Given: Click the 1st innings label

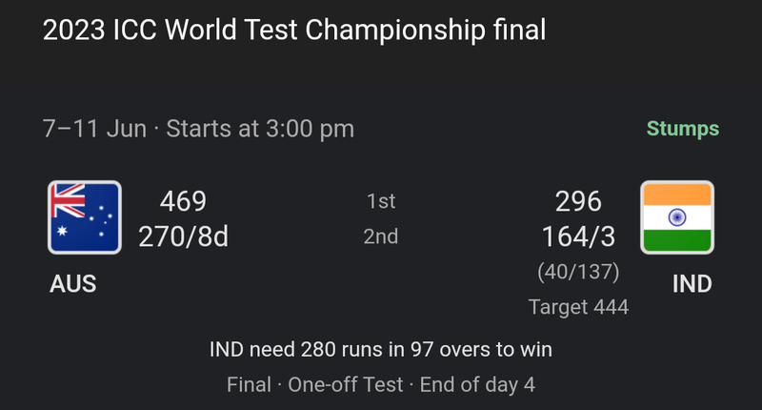Looking at the screenshot, I should (381, 201).
